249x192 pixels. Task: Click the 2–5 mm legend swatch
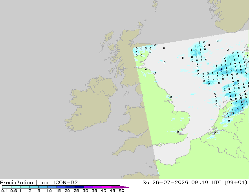point(34,187)
